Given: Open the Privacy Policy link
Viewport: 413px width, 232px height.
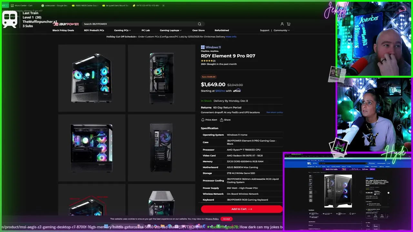Looking at the screenshot, I should [212, 219].
